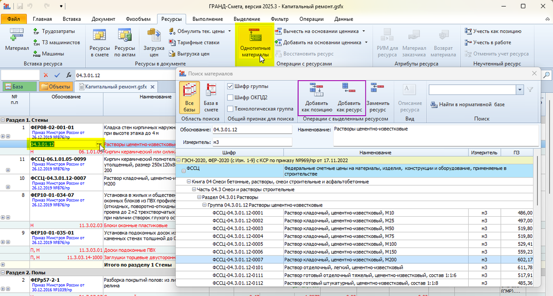Close Капитальный ремонт.gsfx document tab
Image resolution: width=553 pixels, height=296 pixels.
[152, 86]
